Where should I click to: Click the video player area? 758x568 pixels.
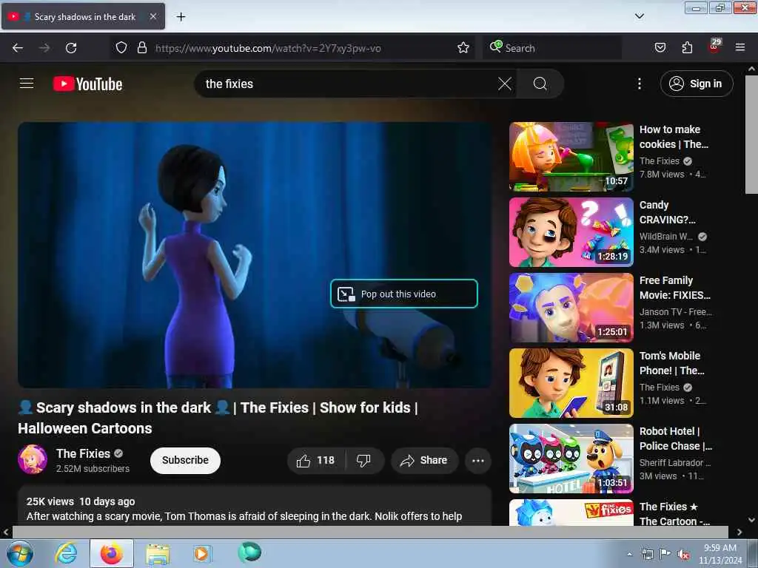click(255, 254)
